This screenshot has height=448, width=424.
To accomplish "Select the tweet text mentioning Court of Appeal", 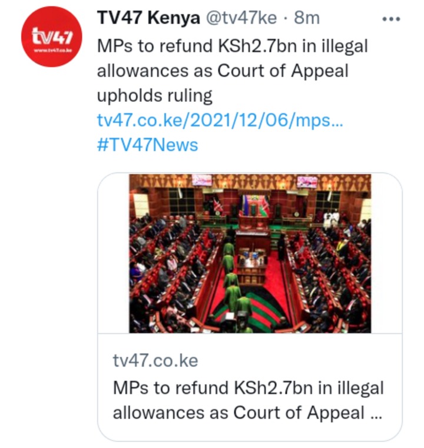I will tap(232, 71).
